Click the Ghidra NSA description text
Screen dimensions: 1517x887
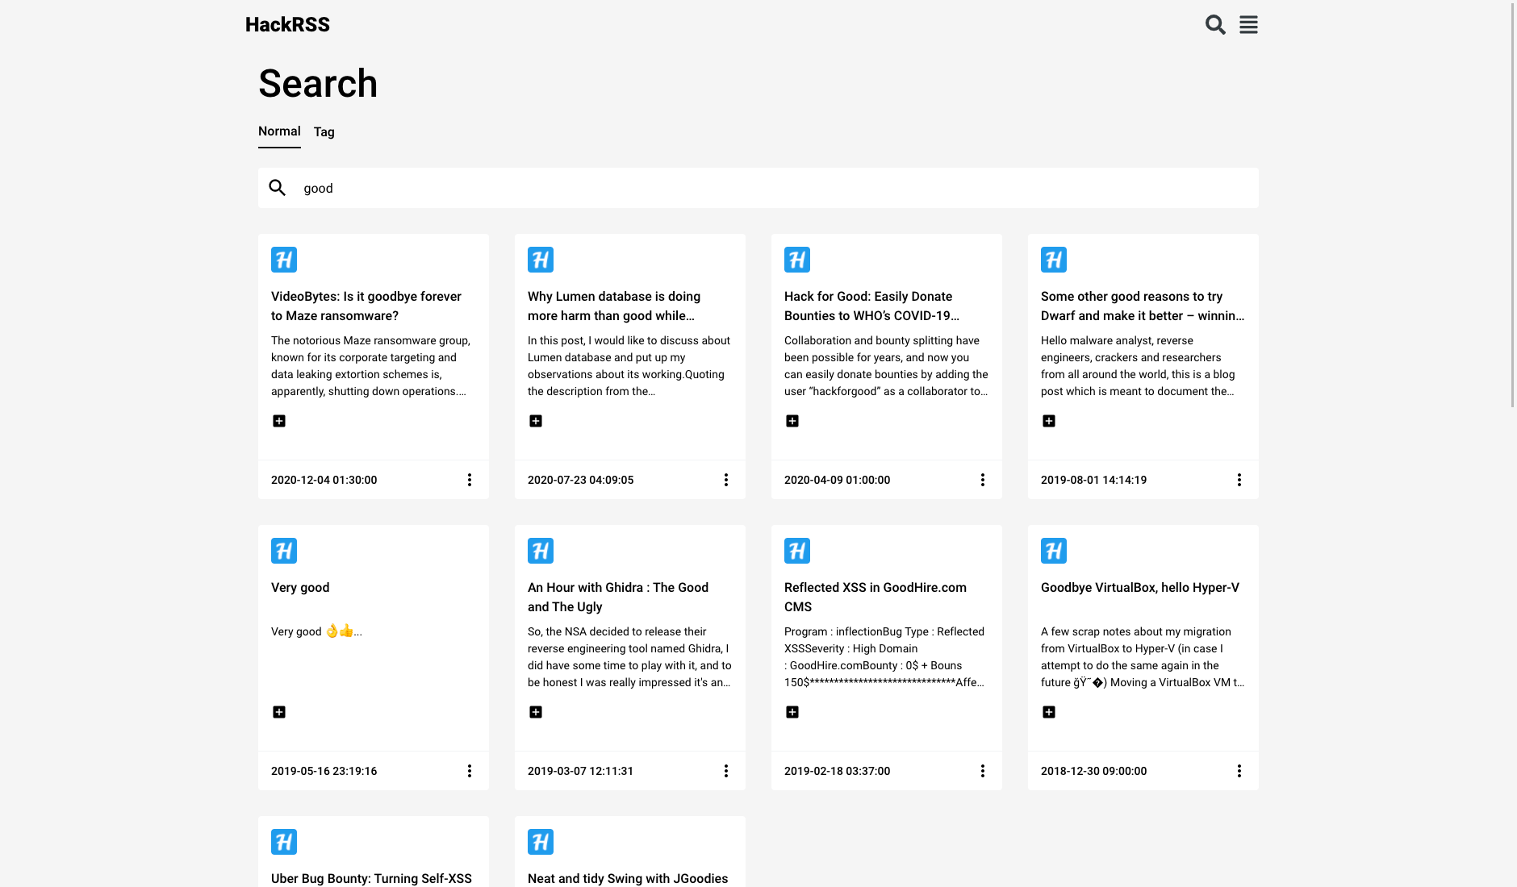point(629,657)
